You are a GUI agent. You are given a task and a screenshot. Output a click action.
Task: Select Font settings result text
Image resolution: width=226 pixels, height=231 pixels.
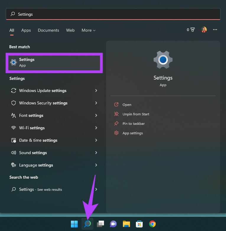pos(31,115)
